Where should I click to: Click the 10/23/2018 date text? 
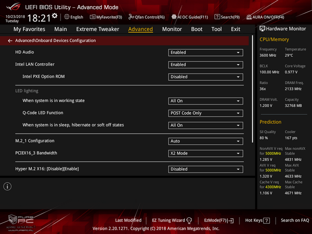[15, 16]
